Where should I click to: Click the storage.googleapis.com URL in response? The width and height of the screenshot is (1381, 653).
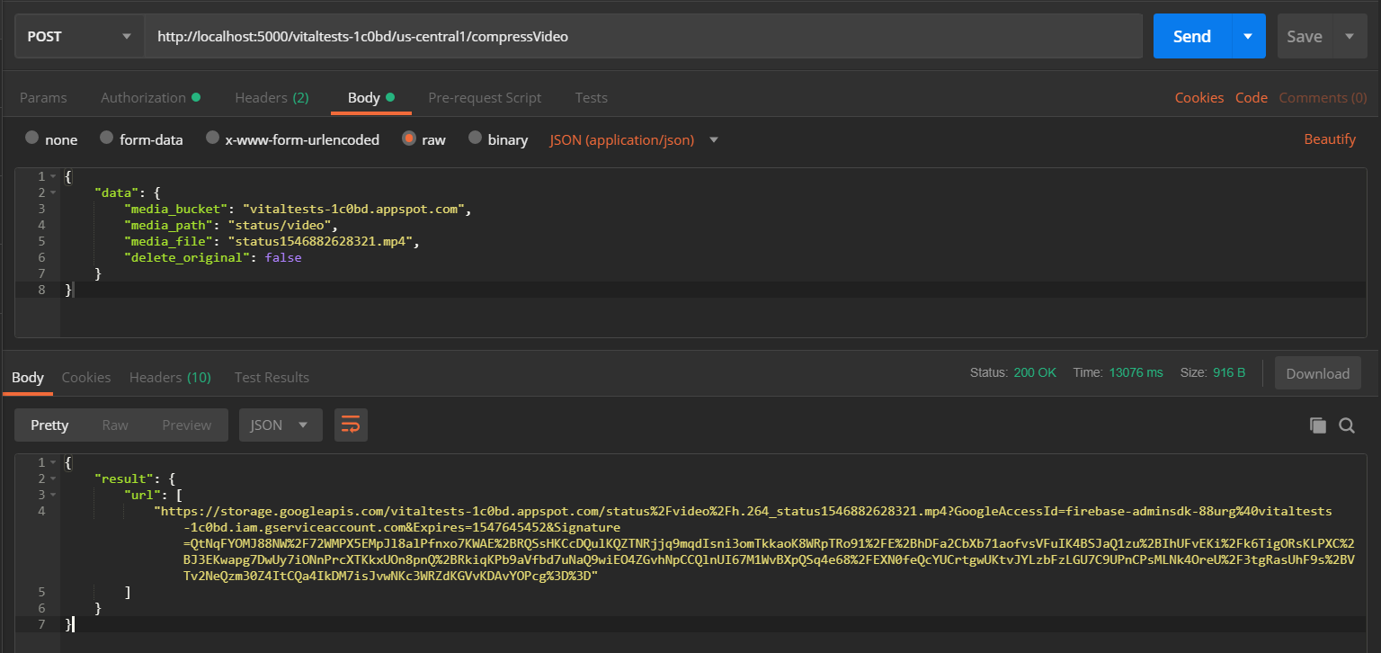click(753, 543)
